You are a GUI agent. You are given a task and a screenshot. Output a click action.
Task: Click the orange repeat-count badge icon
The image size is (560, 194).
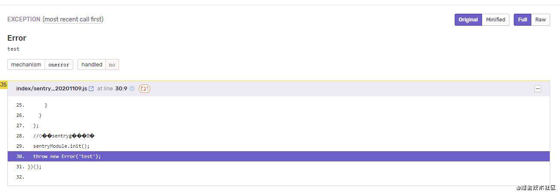[x=145, y=89]
